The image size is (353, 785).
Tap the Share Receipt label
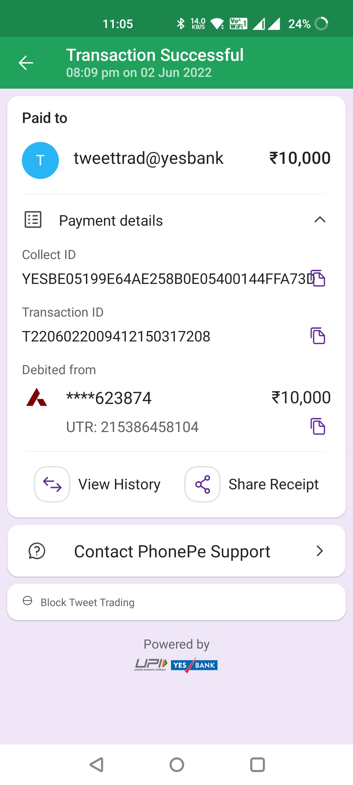point(273,484)
